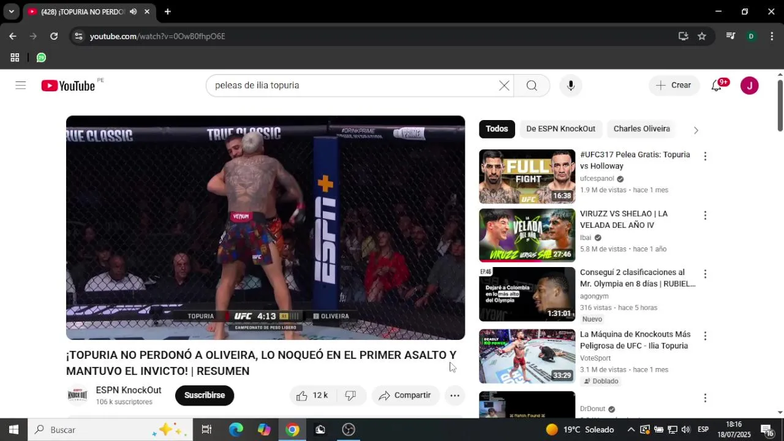
Task: Open title La Máquina de Knockouts
Action: point(635,340)
